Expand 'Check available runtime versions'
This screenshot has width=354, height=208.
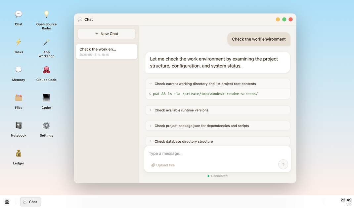(218, 110)
